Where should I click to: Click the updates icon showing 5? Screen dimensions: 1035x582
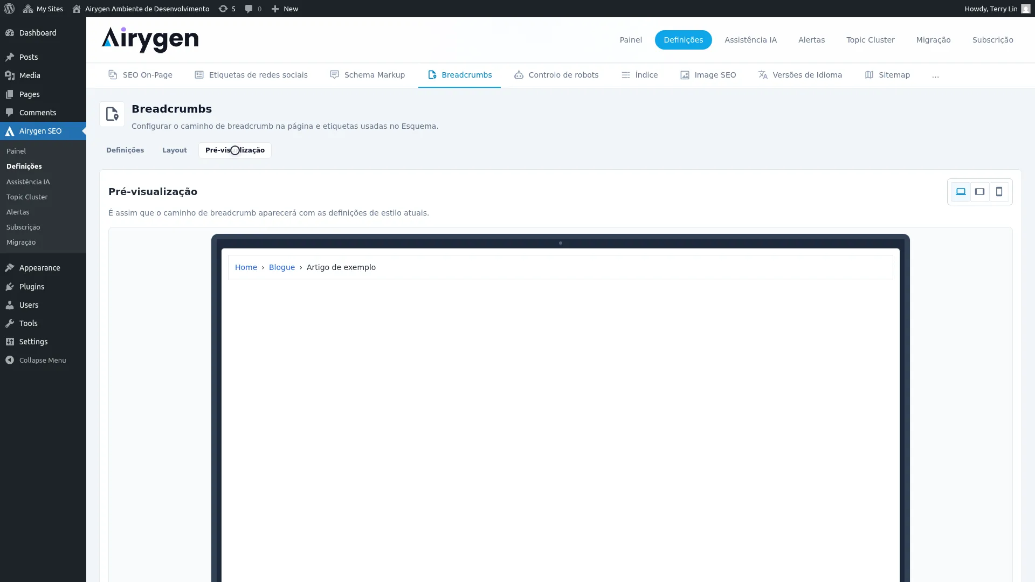[227, 9]
